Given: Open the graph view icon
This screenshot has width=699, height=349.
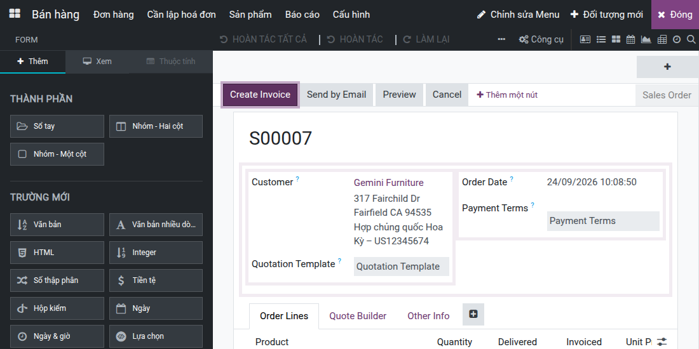Looking at the screenshot, I should [646, 39].
